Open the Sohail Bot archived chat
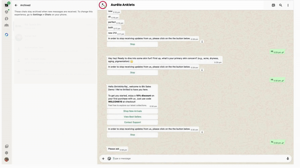Viewport: 300px width, 168px height. [x=55, y=38]
